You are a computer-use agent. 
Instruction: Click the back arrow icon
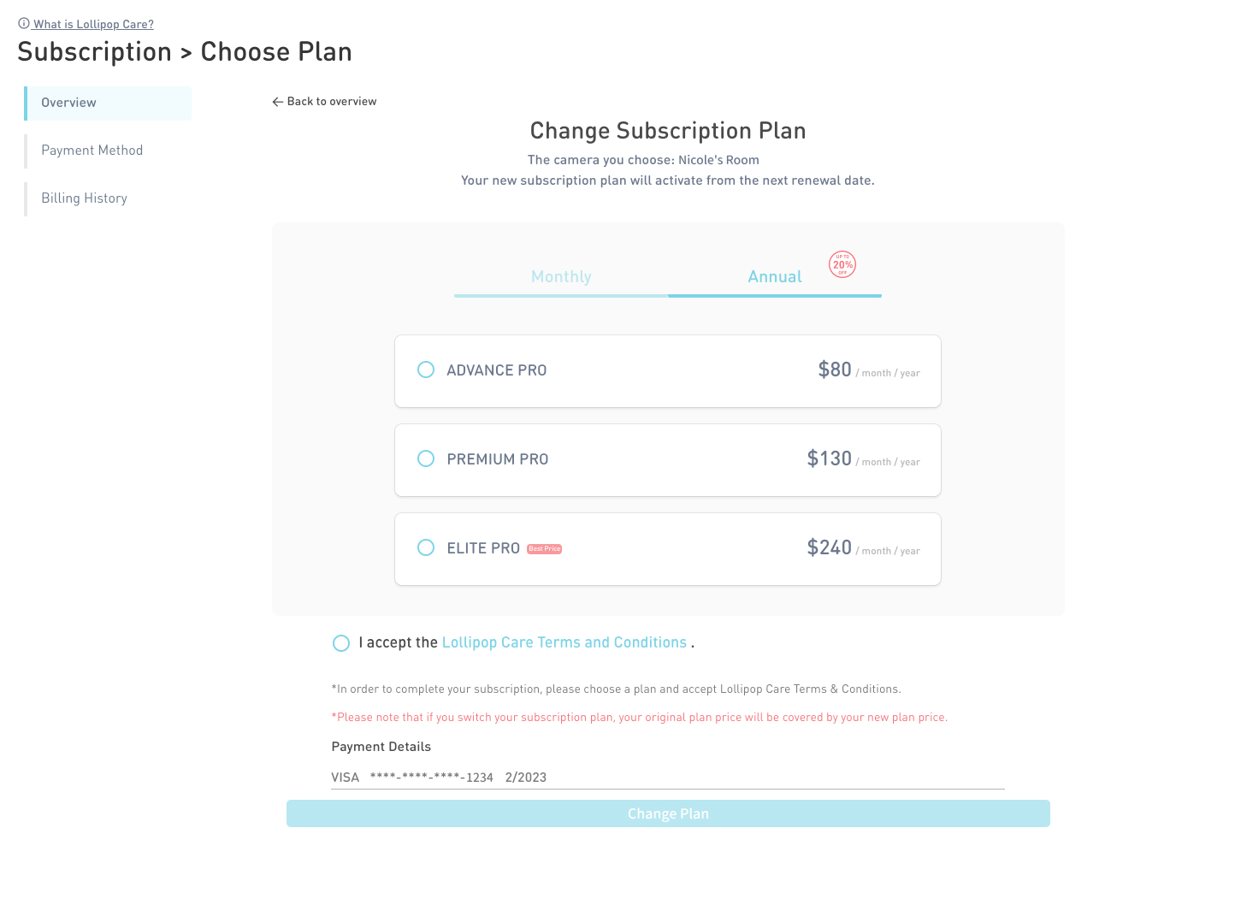[x=277, y=102]
